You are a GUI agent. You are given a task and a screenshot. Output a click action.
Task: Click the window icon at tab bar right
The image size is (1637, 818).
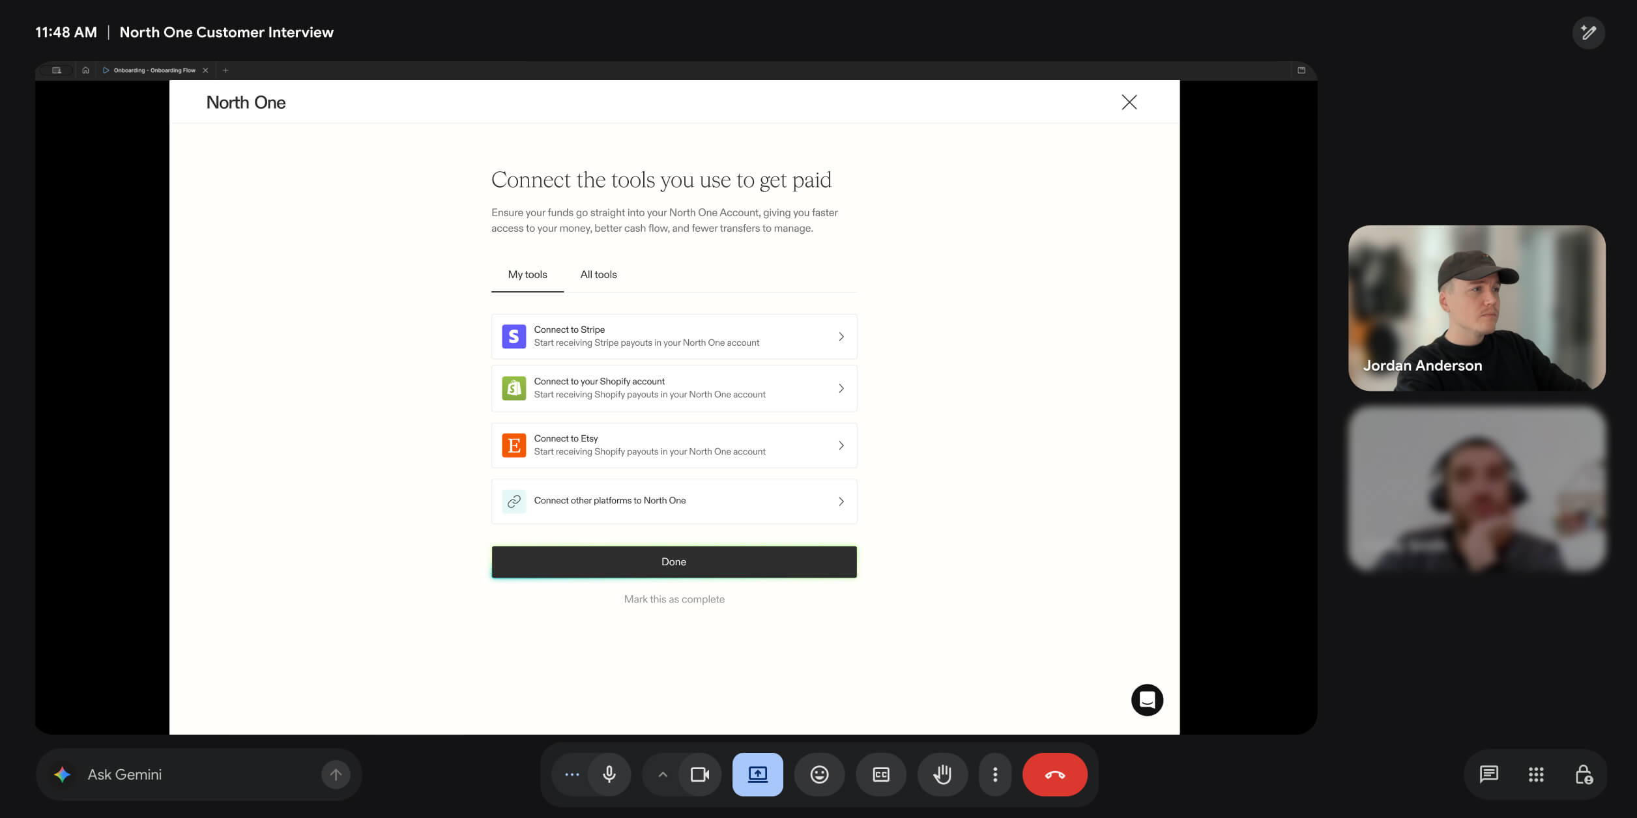[x=1301, y=70]
